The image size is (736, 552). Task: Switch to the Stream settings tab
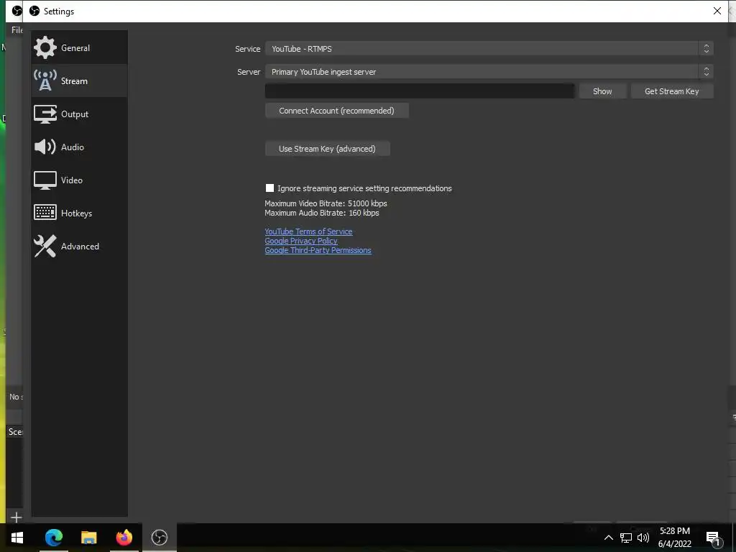coord(79,80)
